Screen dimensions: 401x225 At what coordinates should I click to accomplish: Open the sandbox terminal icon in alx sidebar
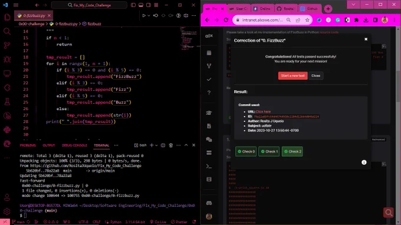tap(209, 167)
